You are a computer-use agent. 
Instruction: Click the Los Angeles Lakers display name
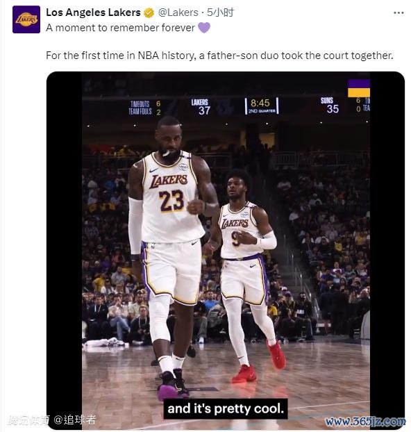click(93, 13)
